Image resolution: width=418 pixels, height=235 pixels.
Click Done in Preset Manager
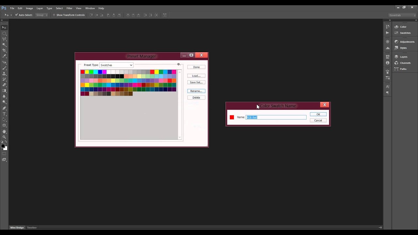tap(196, 67)
